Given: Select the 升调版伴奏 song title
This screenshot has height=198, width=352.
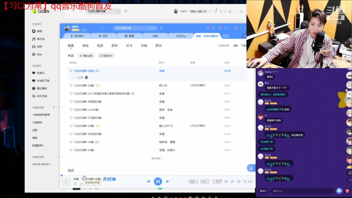Looking at the screenshot, I should coord(88,118).
